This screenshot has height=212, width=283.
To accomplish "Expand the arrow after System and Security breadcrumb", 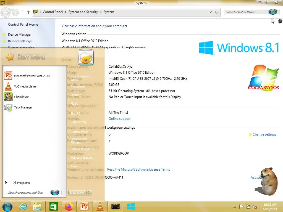I will (x=101, y=12).
